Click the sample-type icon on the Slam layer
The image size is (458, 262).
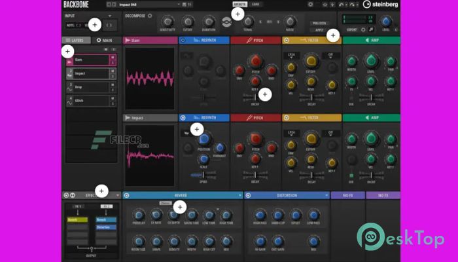(x=69, y=62)
